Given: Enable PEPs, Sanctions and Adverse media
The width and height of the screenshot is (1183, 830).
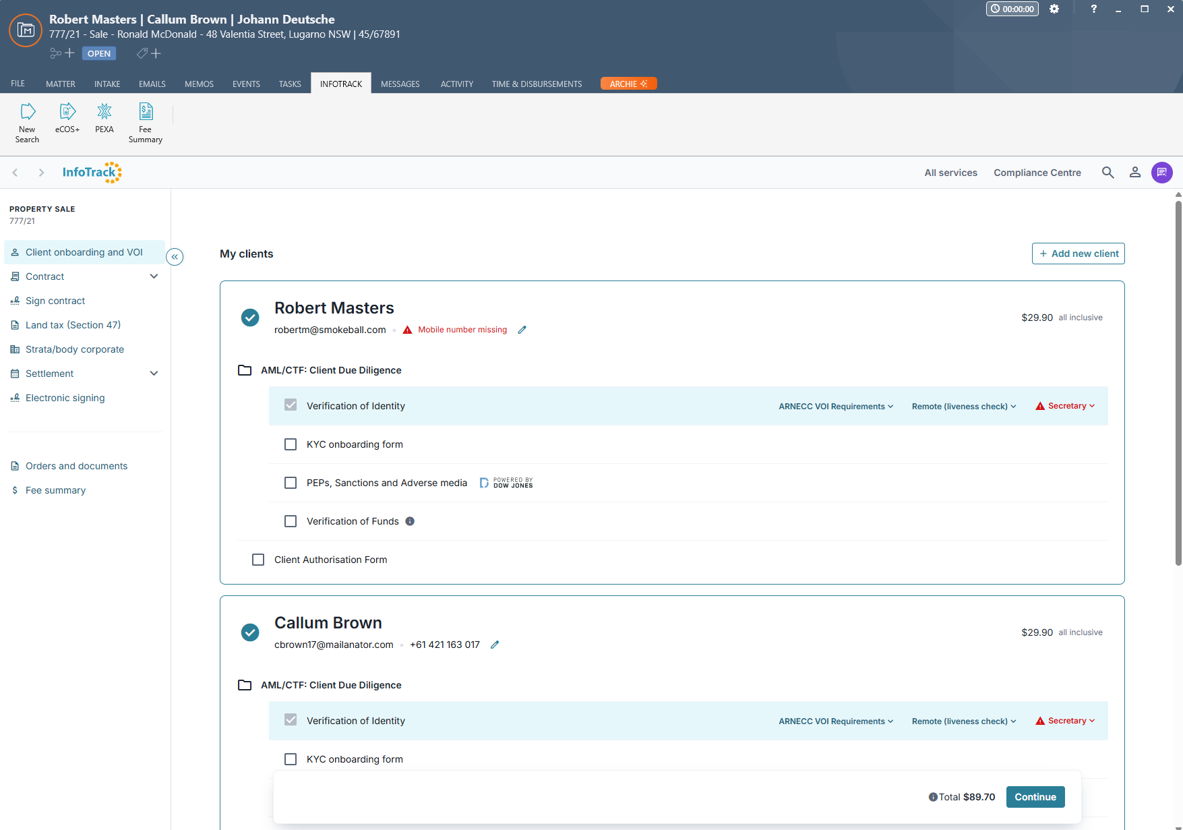Looking at the screenshot, I should pos(291,483).
